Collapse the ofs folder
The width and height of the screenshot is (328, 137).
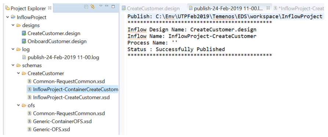[x=18, y=105]
